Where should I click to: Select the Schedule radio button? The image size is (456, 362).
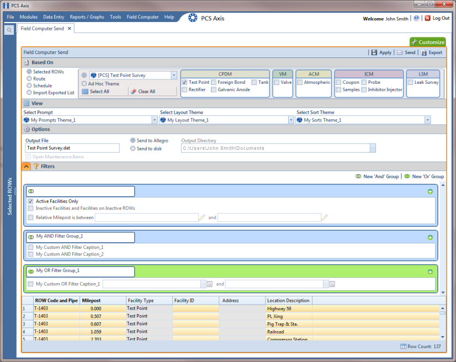(29, 86)
